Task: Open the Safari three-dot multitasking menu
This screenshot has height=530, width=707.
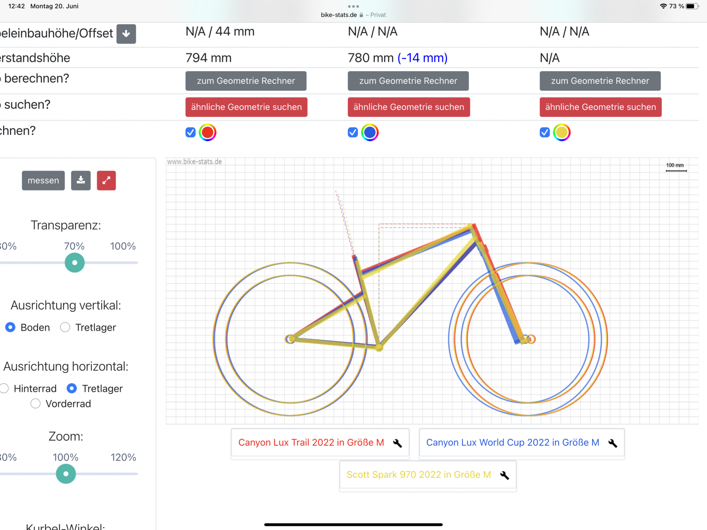Action: (353, 6)
